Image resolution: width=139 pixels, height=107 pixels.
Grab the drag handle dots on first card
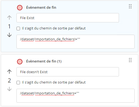click(130, 6)
